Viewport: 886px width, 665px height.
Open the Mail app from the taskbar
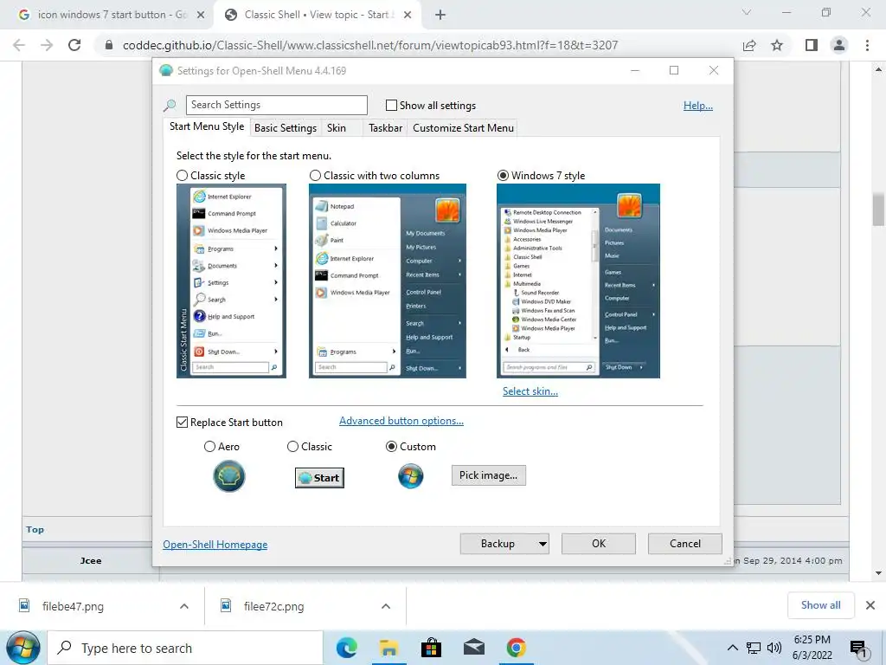coord(473,648)
